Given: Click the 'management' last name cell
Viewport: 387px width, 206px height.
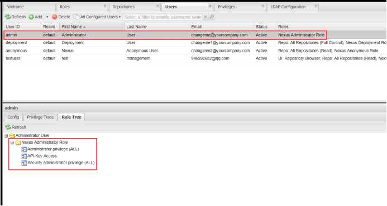Looking at the screenshot, I should (x=138, y=58).
